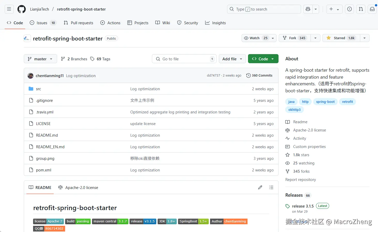Open the Security tab
Image resolution: width=378 pixels, height=232 pixels.
188,23
